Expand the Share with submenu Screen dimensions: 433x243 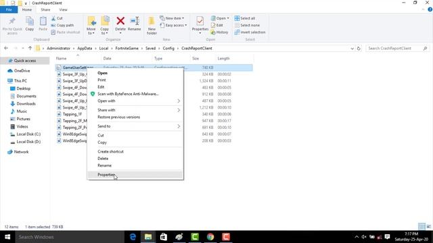pos(135,110)
